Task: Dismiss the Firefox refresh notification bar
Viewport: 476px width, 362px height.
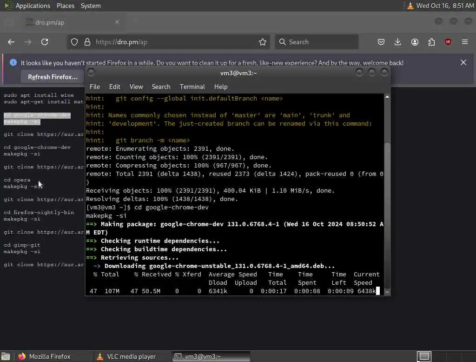Action: 463,63
